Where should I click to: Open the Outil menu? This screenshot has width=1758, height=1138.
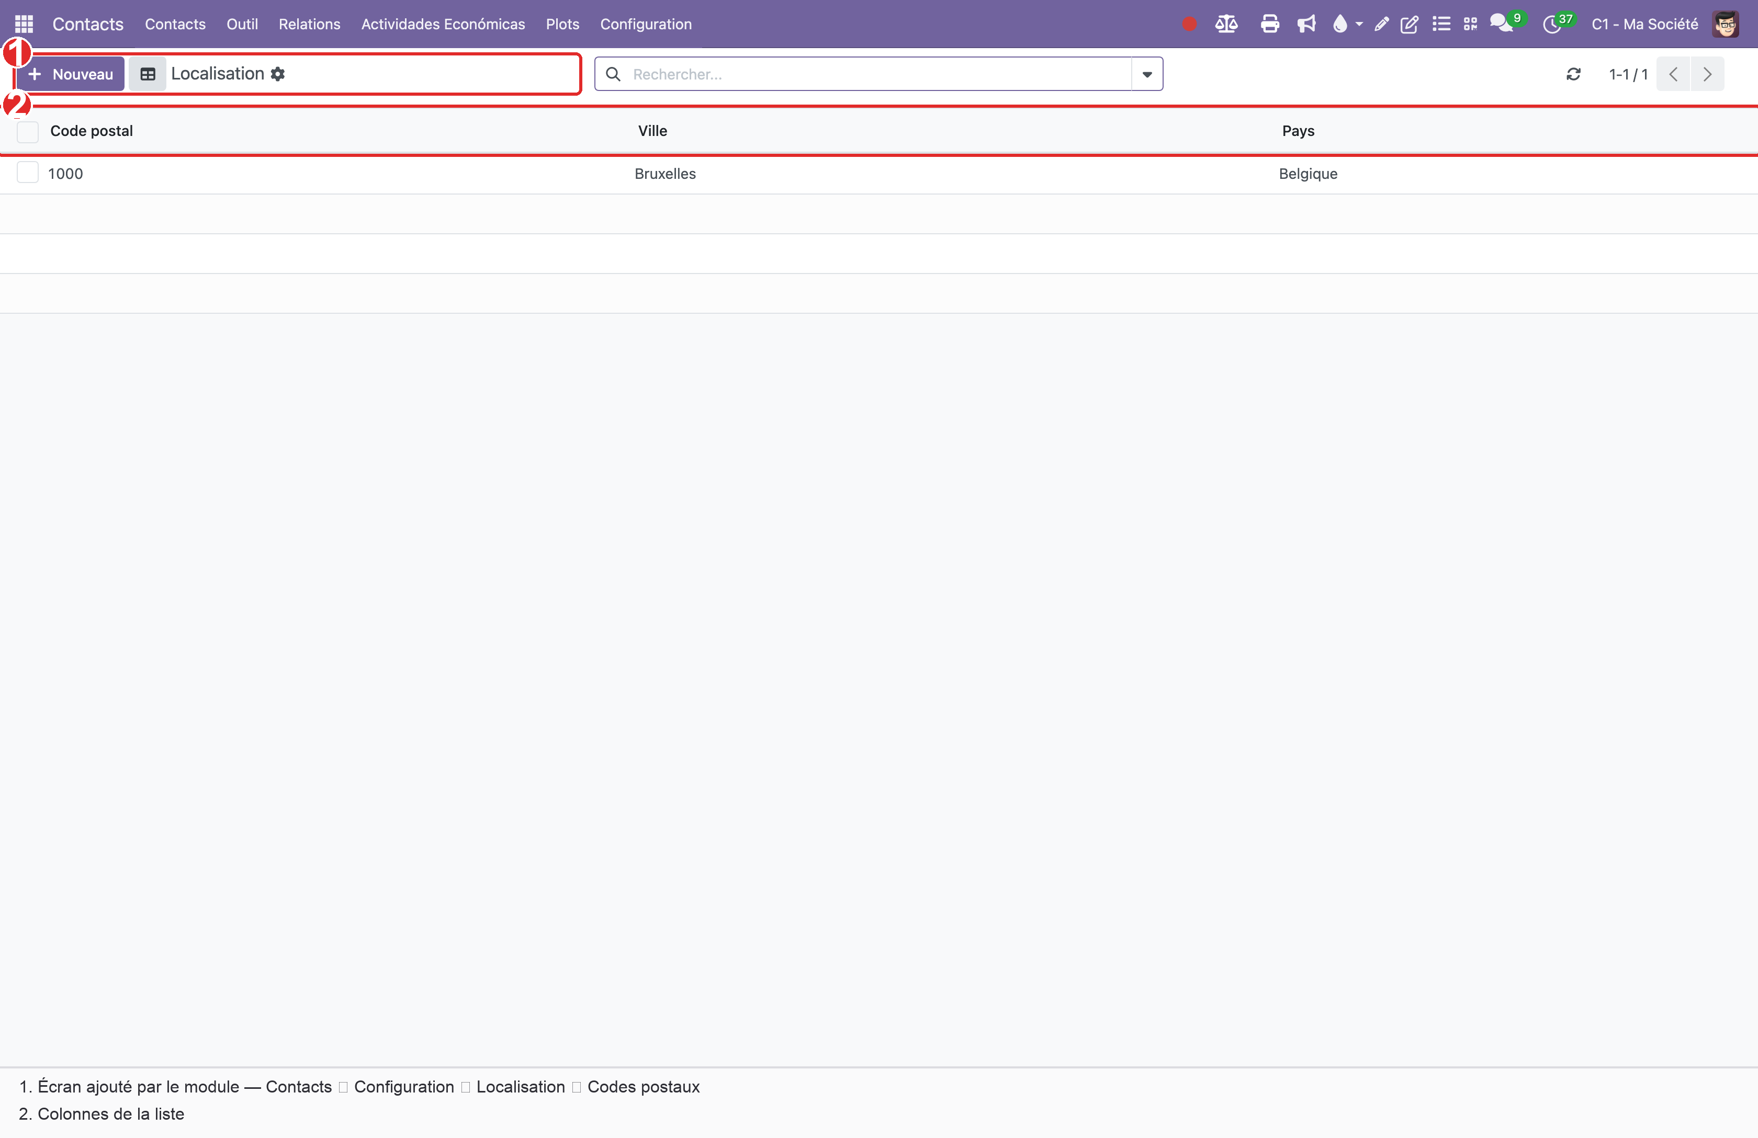(242, 25)
